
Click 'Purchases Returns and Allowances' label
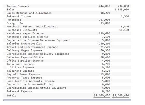pos(32,27)
